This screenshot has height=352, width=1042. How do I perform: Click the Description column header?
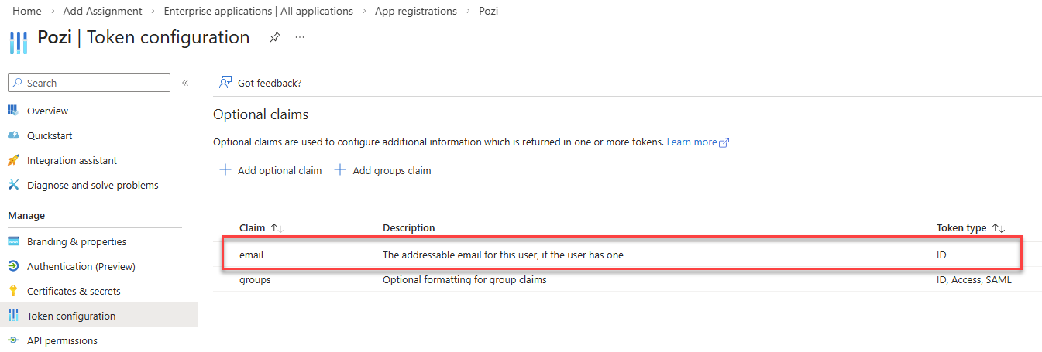click(409, 227)
